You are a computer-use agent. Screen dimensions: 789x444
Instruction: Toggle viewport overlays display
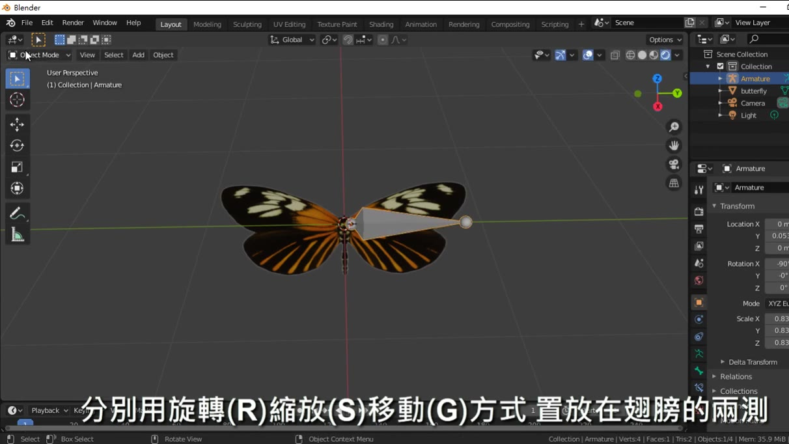tap(588, 55)
